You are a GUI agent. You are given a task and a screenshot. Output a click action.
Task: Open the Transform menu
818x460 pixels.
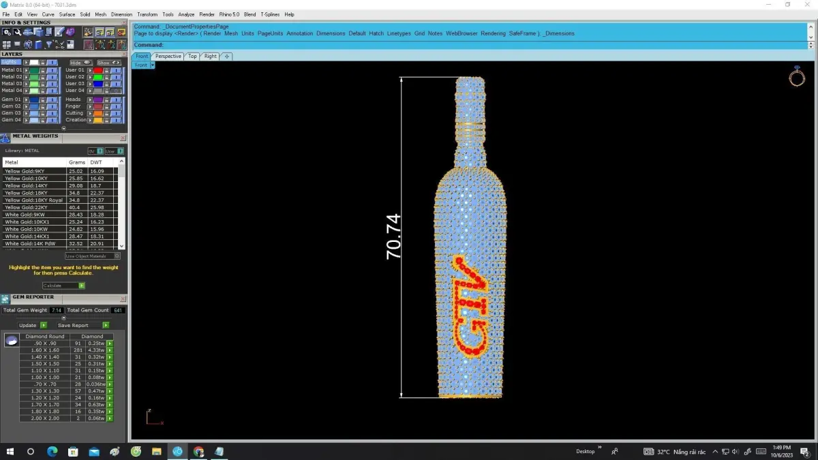click(x=147, y=14)
